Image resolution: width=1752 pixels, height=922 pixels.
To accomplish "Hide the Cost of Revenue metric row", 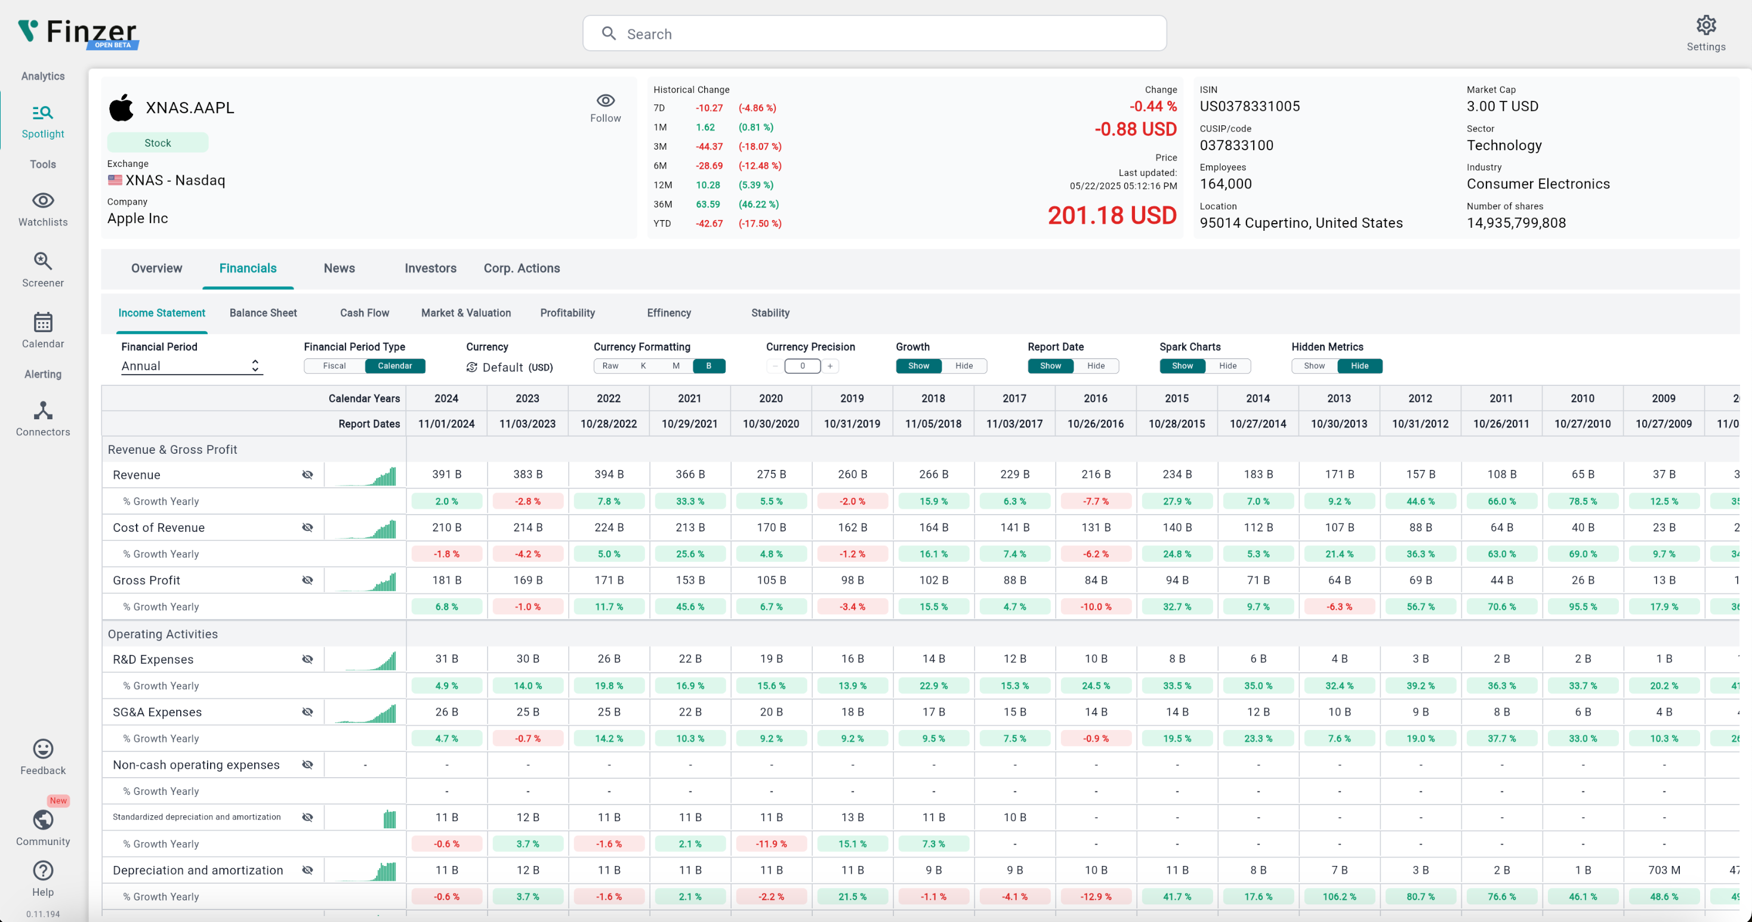I will [x=307, y=527].
